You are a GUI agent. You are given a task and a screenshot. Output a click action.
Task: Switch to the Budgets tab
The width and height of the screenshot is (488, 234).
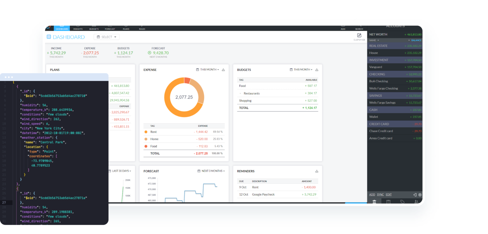coord(94,28)
